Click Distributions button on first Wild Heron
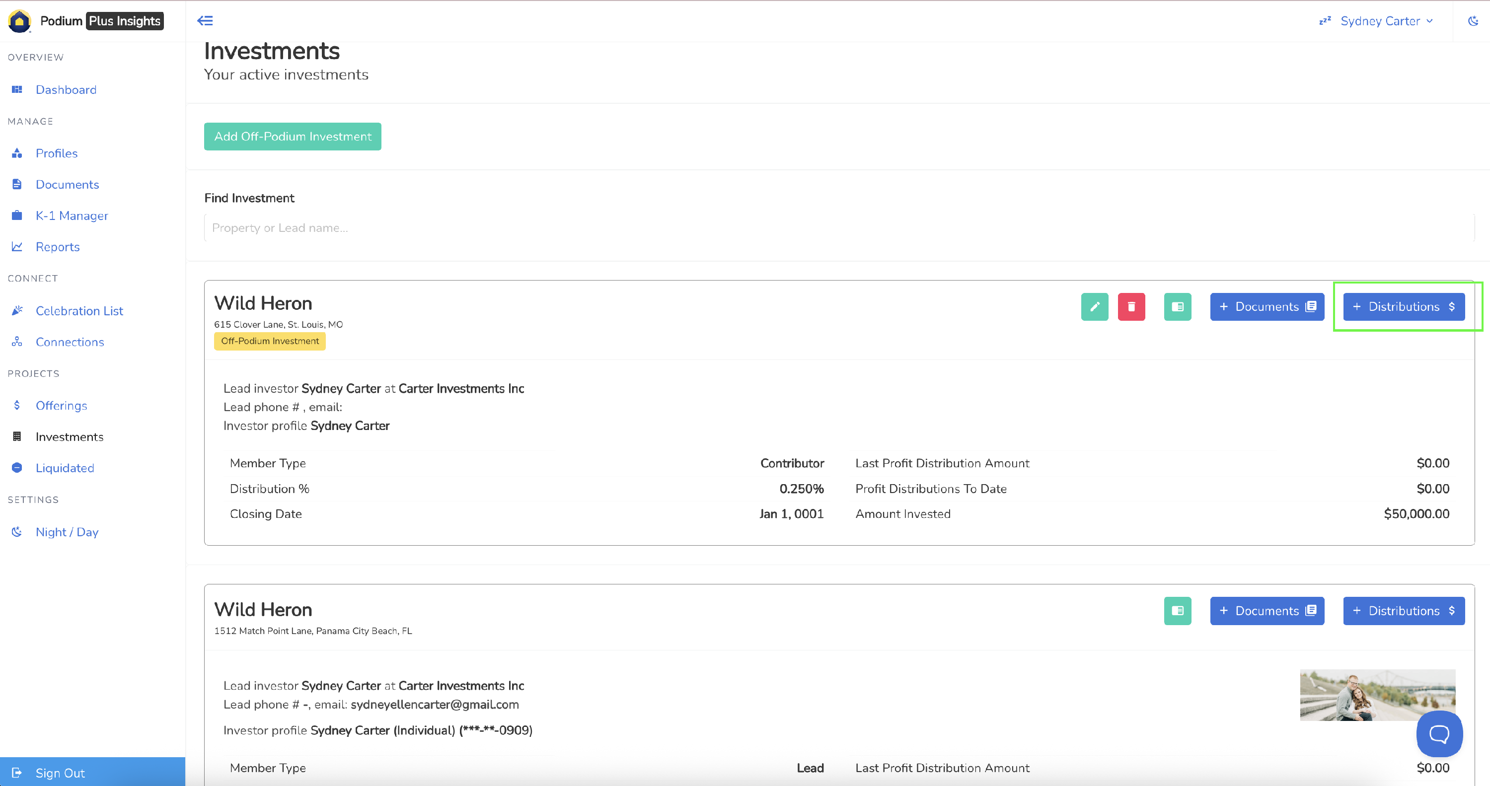 pos(1403,306)
